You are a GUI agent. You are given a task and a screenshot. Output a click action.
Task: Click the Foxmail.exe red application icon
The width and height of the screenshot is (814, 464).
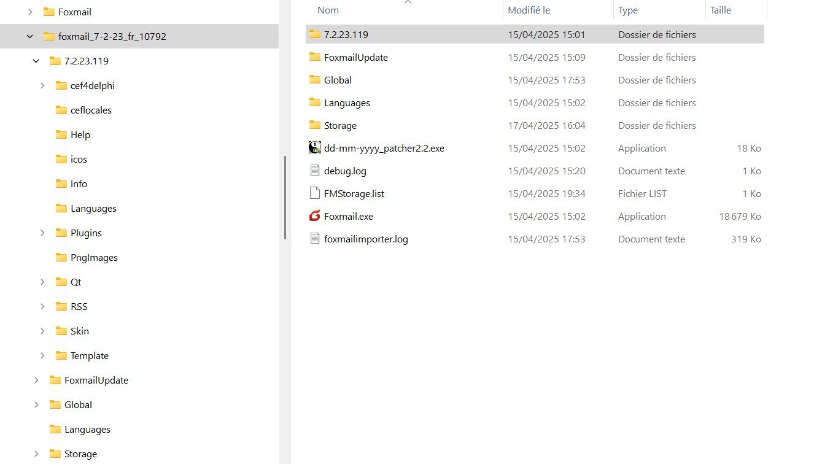point(315,216)
